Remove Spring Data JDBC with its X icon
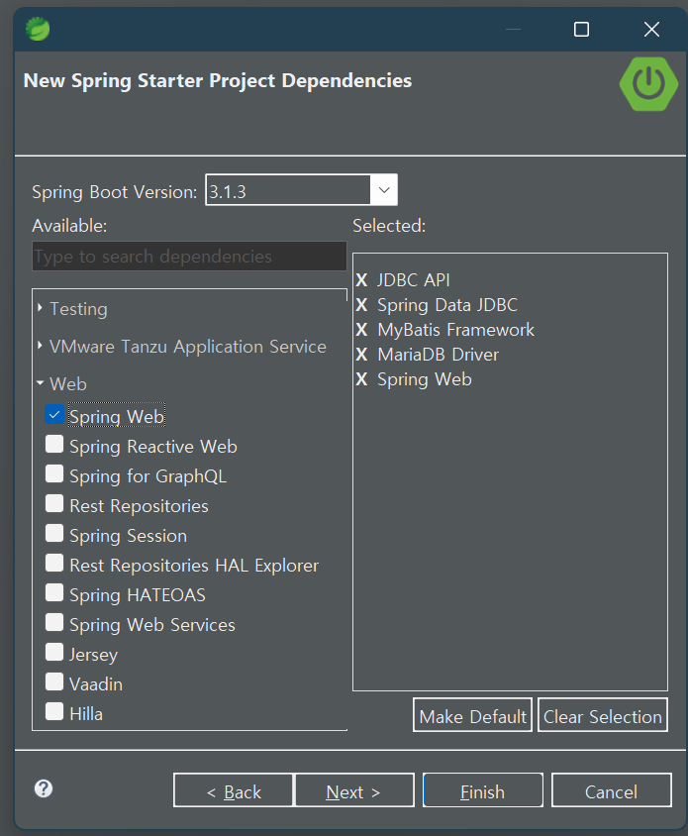 pos(362,305)
